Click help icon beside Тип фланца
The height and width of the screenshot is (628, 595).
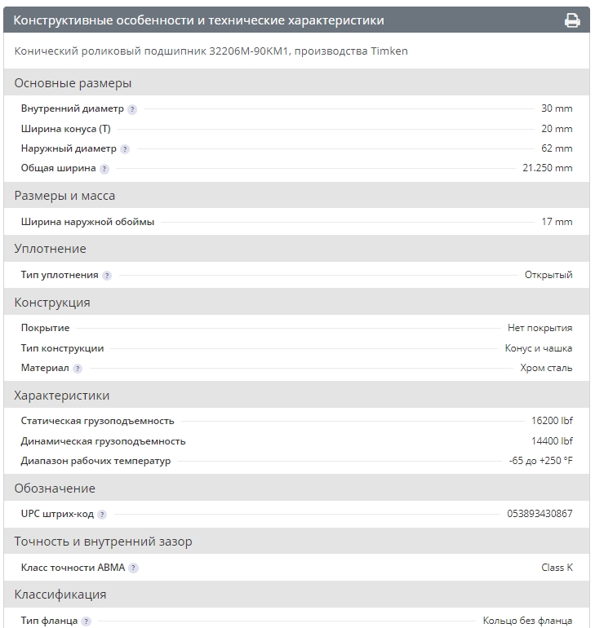86,621
